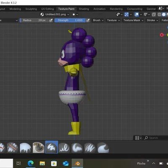Screen dimensions: 168x168
Task: Click the Blender 4.3.2 title text
Action: (x=8, y=3)
